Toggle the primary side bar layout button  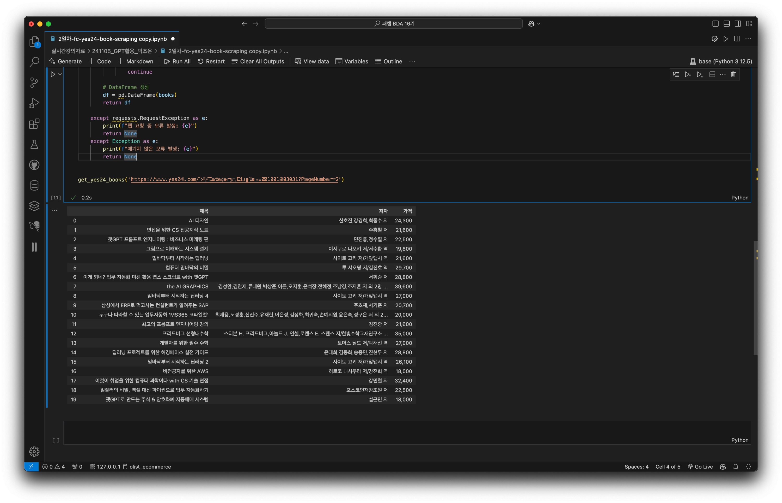[715, 23]
